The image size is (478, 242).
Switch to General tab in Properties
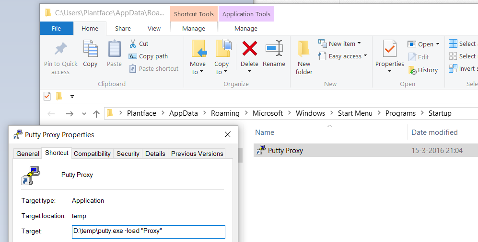28,154
